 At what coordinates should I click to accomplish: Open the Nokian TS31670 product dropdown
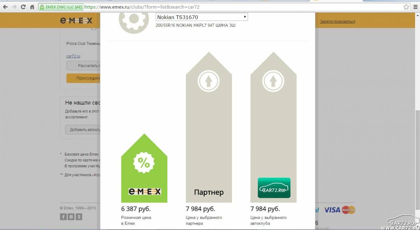pos(202,17)
